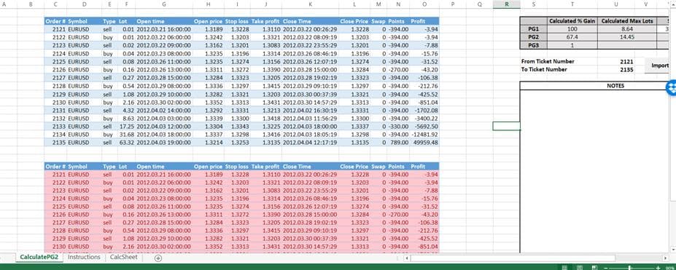Viewport: 676px width, 270px height.
Task: Select column R header
Action: point(507,4)
